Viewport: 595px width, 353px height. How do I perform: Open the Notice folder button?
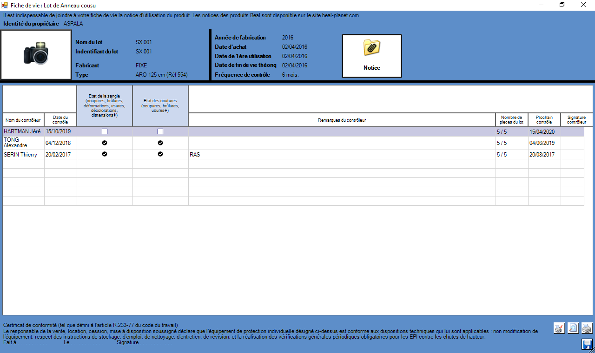tap(372, 56)
